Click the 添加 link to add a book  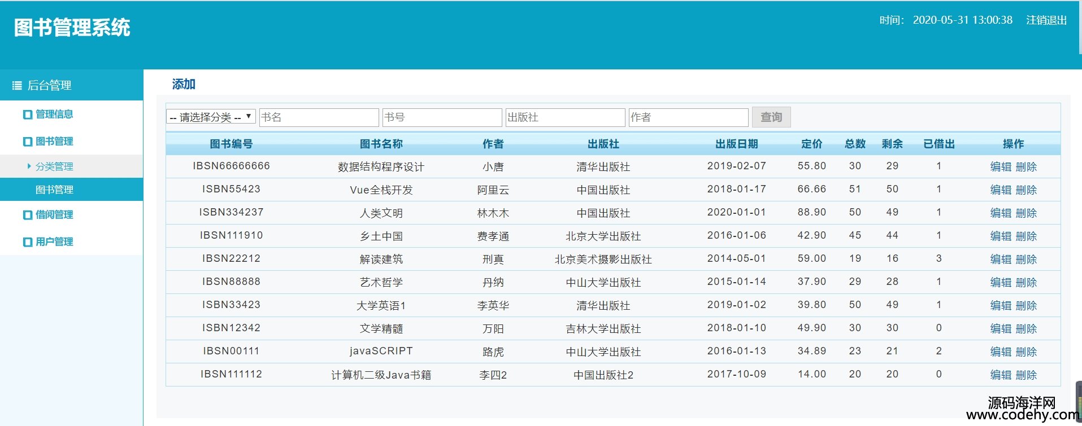[x=184, y=85]
